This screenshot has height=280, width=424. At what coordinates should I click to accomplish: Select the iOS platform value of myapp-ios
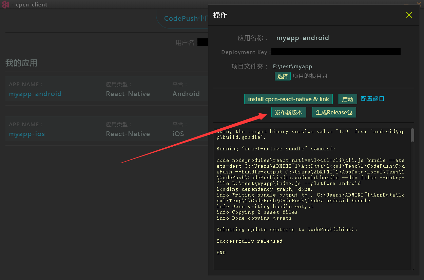click(x=178, y=134)
